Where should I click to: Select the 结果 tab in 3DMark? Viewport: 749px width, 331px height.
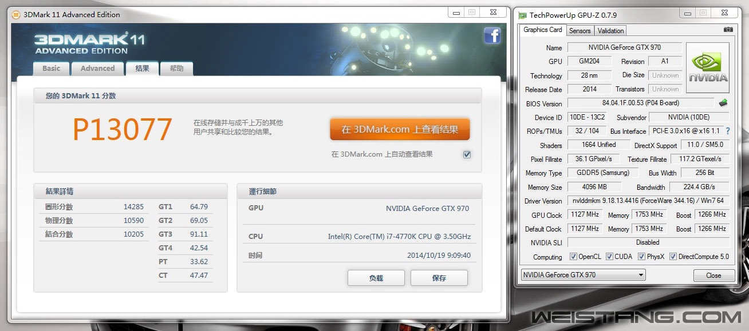coord(142,68)
